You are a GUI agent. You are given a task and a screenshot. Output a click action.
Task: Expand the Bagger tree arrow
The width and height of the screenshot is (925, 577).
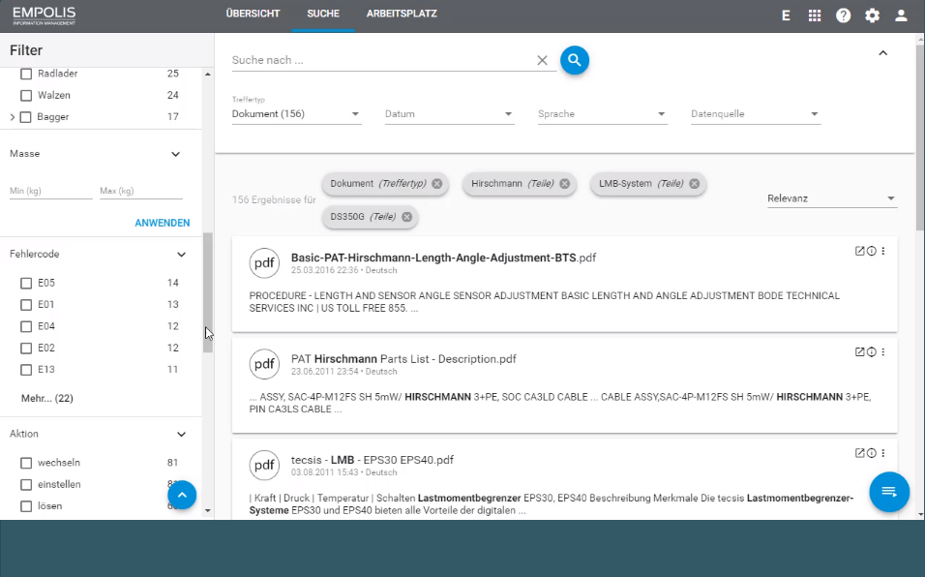tap(13, 117)
